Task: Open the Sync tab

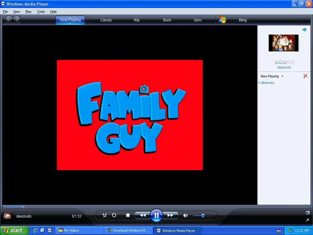Action: click(198, 20)
